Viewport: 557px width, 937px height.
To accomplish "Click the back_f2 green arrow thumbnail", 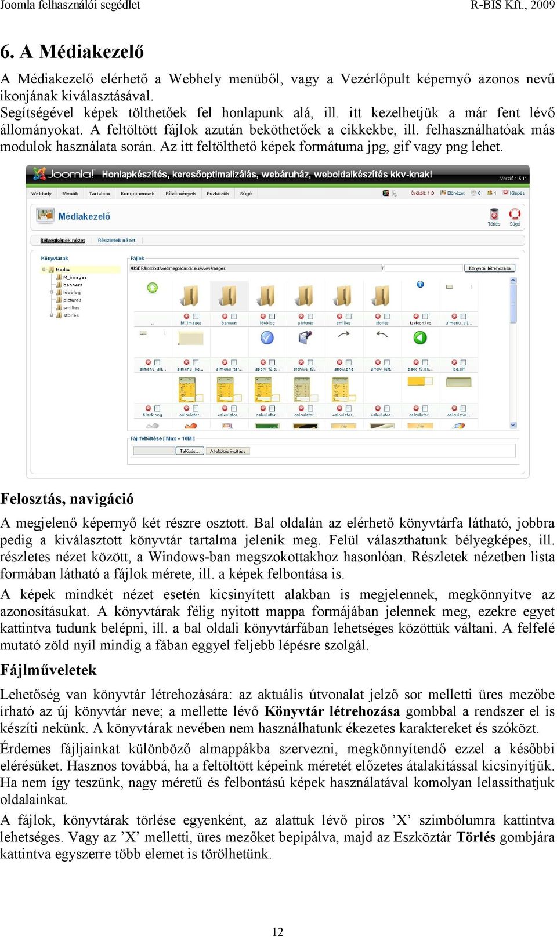I will click(x=420, y=337).
